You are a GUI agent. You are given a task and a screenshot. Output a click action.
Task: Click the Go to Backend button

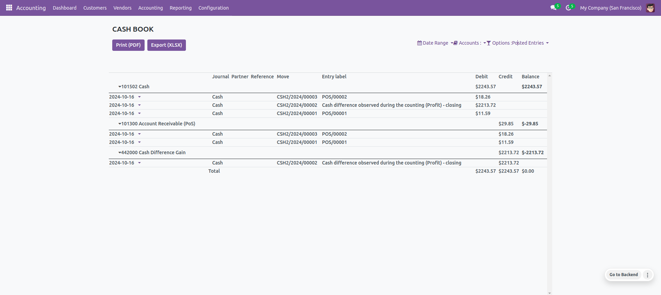(x=623, y=275)
